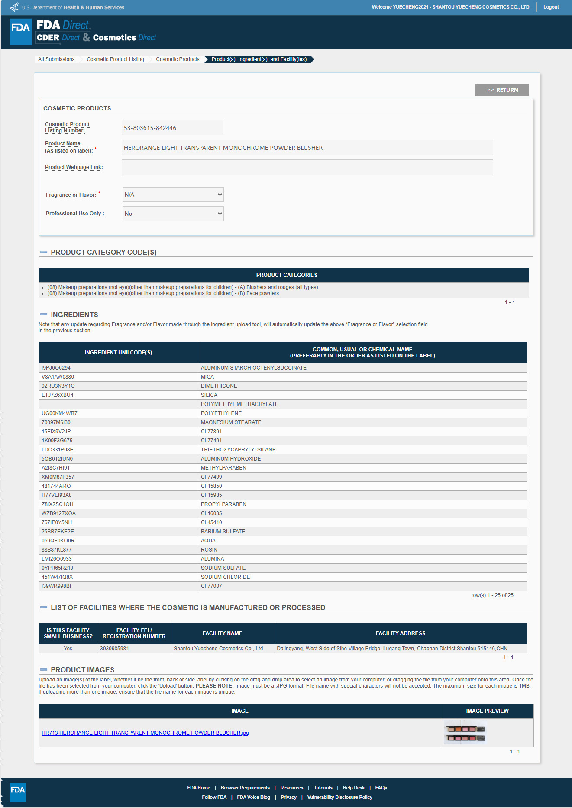Collapse the Product Category Code(s) section
Screen dimensions: 572x808
(x=43, y=252)
